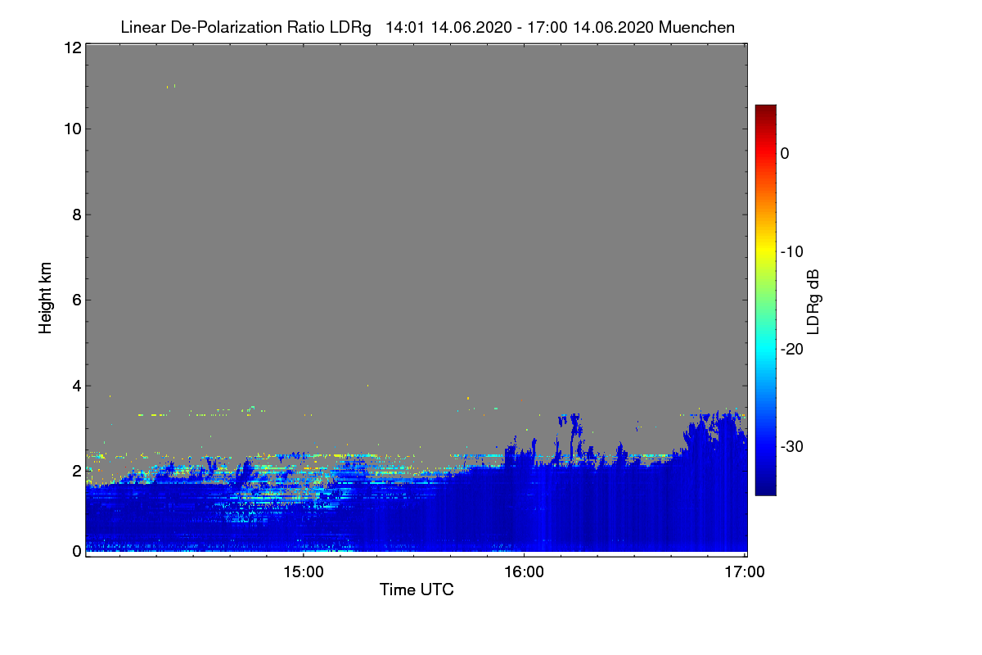Click the 16:00 time tick label
Image resolution: width=982 pixels, height=655 pixels.
click(524, 572)
